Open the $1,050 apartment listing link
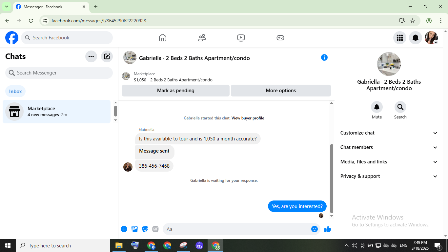This screenshot has height=252, width=448. coord(173,80)
